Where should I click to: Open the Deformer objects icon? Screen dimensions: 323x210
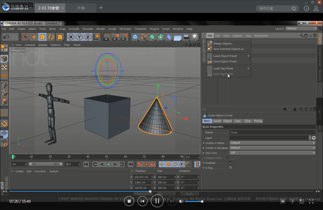(169, 37)
